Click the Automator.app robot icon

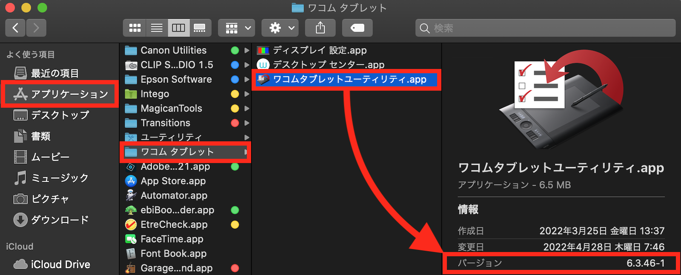131,195
